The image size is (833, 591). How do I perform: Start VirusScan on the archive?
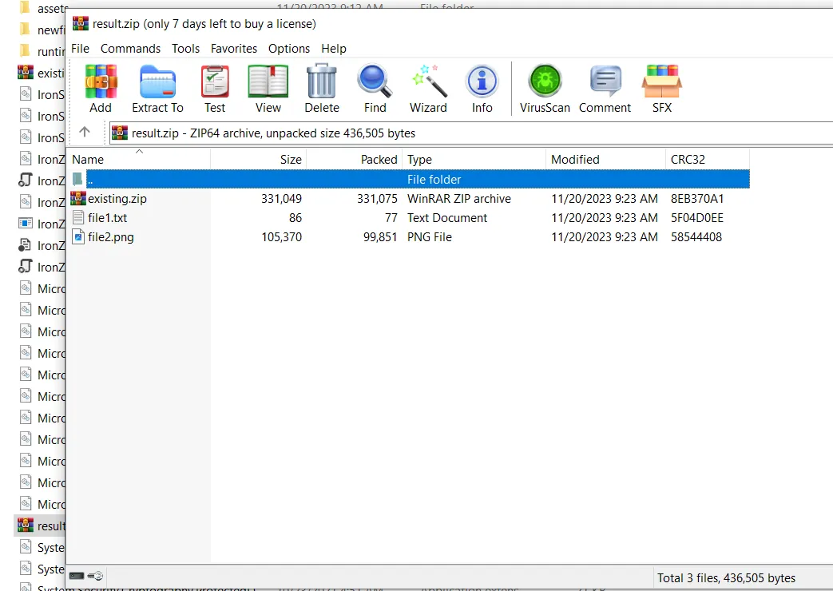[x=545, y=89]
